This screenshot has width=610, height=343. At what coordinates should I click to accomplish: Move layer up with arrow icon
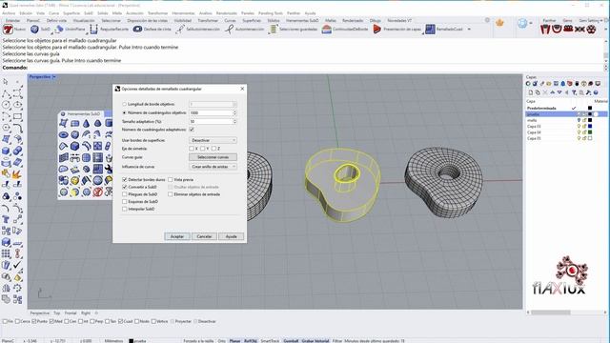[552, 92]
